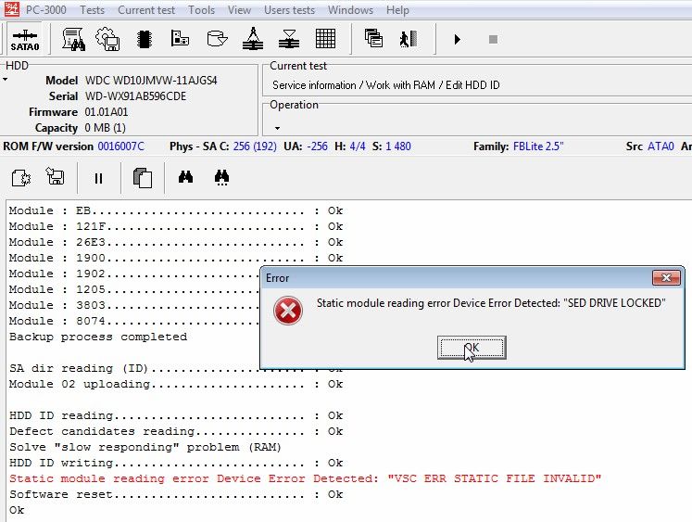Viewport: 692px width, 522px height.
Task: Open the View menu
Action: pos(239,9)
